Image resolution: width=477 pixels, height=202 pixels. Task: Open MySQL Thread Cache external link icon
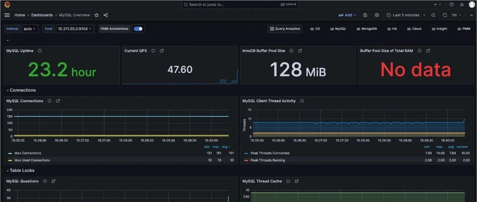297,181
